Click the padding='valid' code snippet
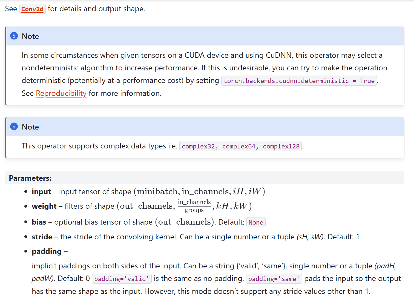 point(122,279)
